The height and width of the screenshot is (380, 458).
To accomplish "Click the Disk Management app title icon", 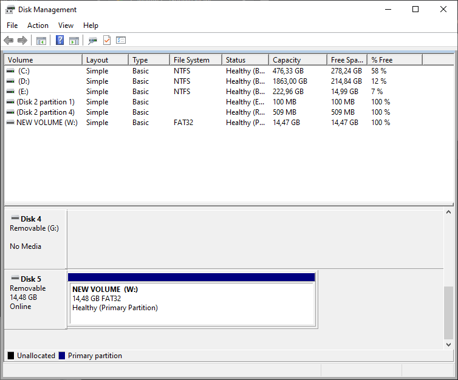I will coord(10,10).
